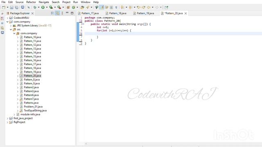Click the editor horizontal scrollbar left arrow
Viewport: 262px width, 147px height.
[x=86, y=143]
